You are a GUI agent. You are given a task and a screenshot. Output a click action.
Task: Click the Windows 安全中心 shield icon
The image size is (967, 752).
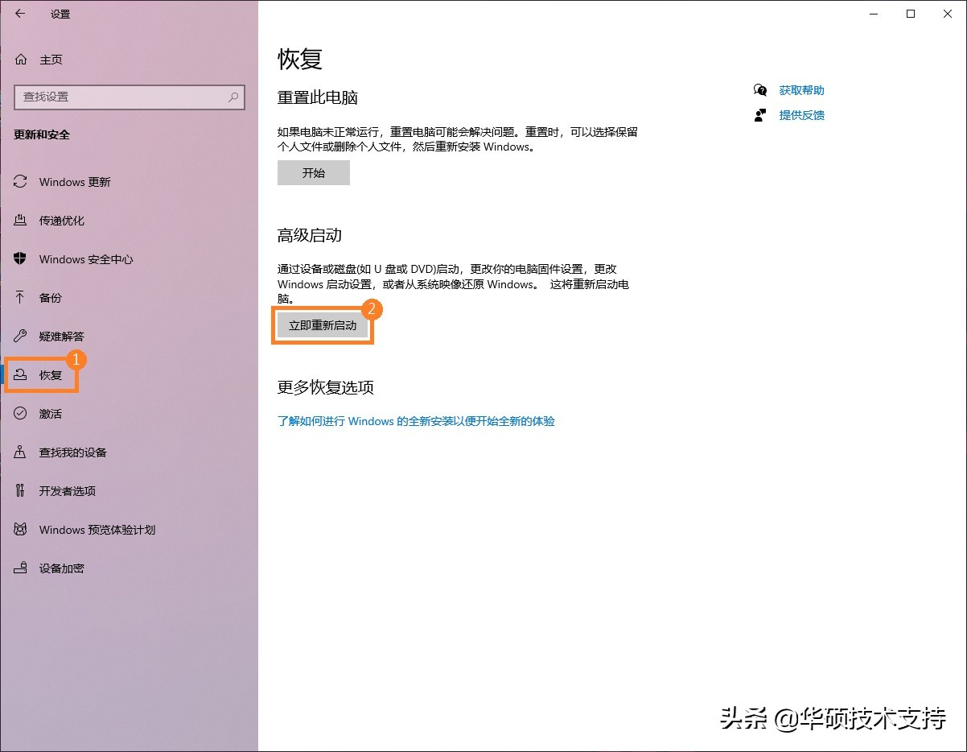19,259
